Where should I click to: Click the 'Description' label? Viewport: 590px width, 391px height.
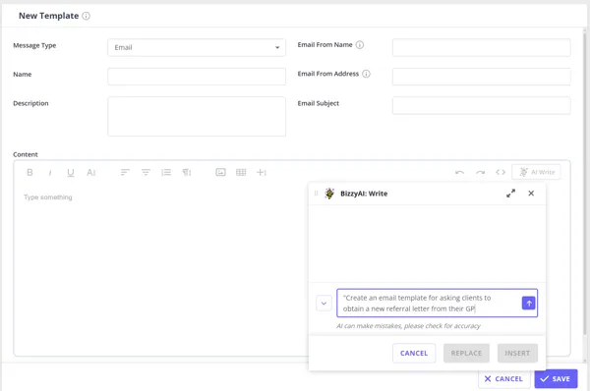pos(30,103)
